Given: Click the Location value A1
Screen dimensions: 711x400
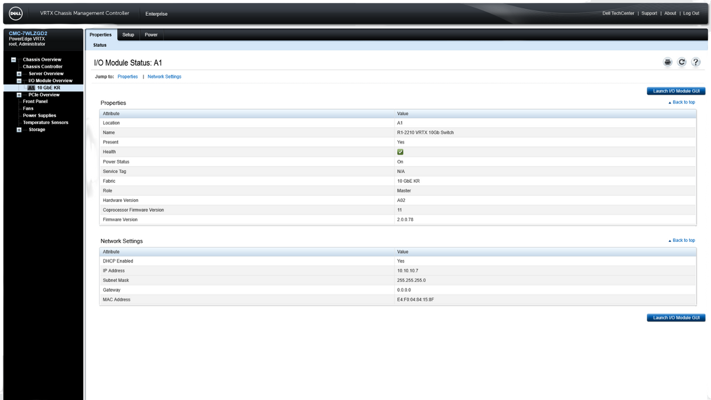Looking at the screenshot, I should click(x=400, y=123).
